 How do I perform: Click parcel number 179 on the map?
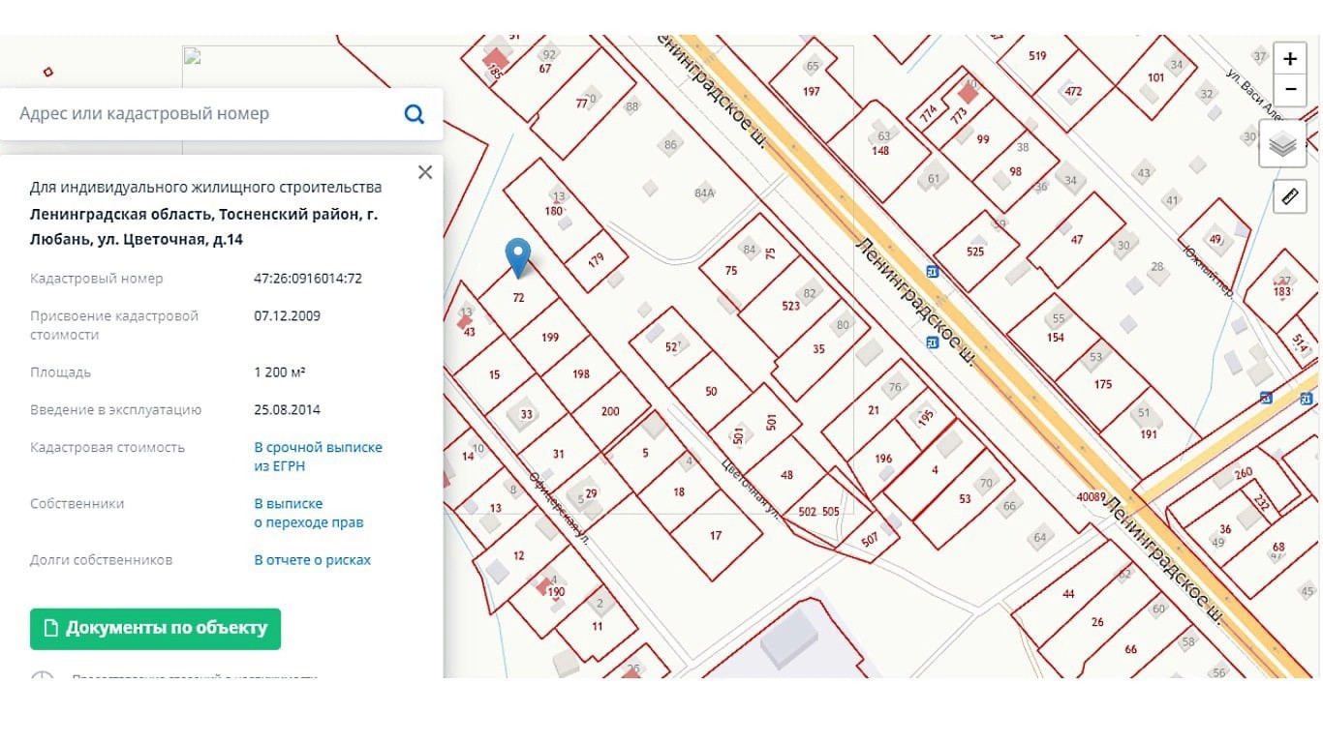coord(596,258)
